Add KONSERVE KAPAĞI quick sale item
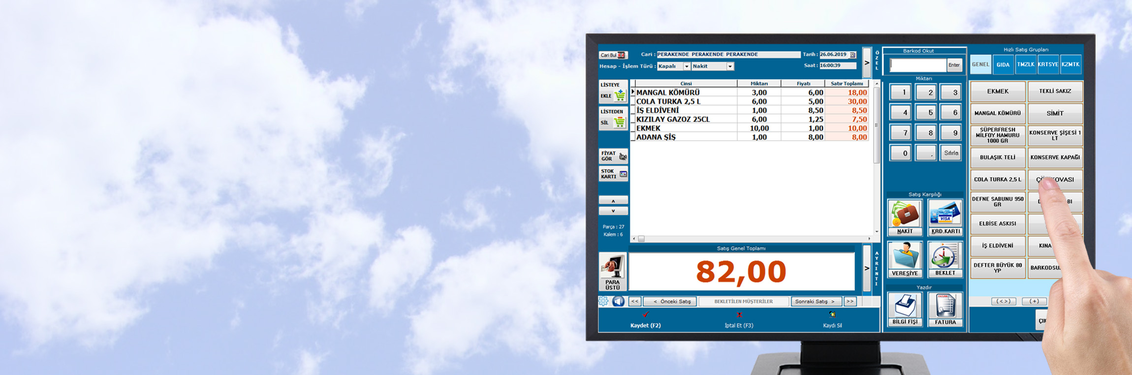This screenshot has height=375, width=1132. coord(1055,157)
